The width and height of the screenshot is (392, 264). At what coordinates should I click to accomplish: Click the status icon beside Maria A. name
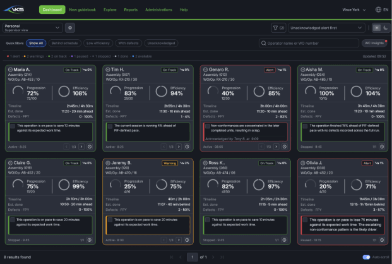[10, 69]
